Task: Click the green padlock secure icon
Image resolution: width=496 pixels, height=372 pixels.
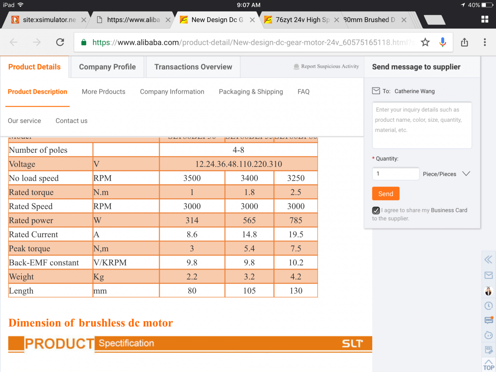Action: (84, 42)
